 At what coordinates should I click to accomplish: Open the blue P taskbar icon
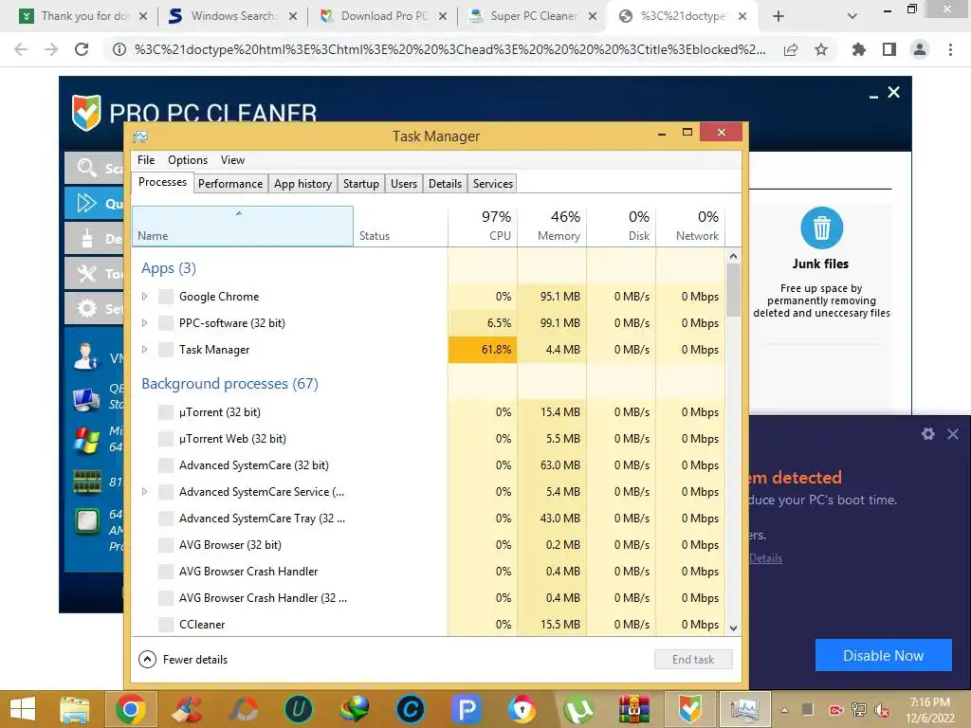click(467, 709)
